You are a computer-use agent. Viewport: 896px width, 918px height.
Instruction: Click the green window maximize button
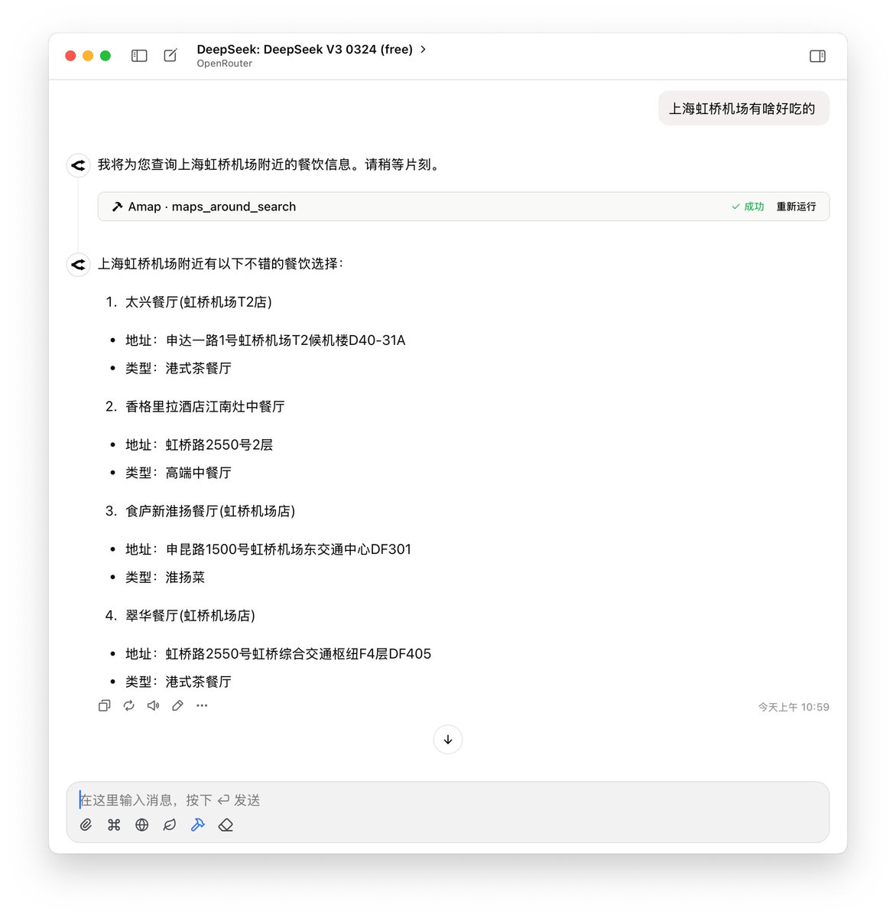point(106,56)
